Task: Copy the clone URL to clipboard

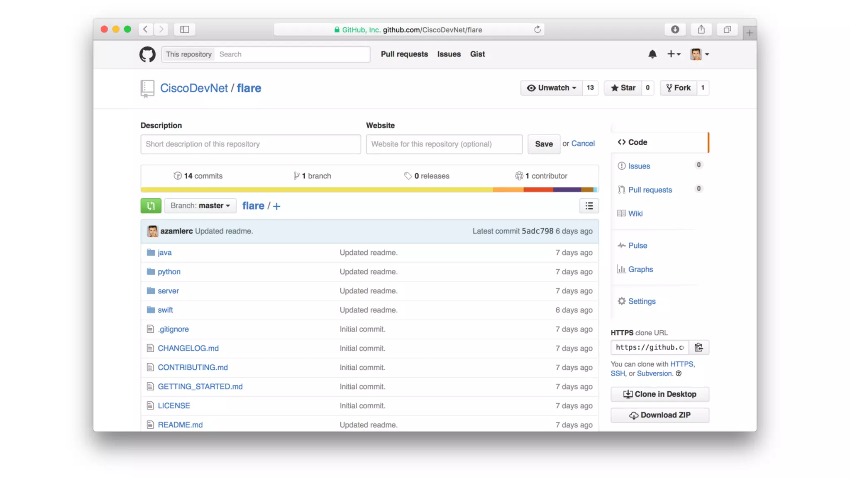Action: point(699,347)
